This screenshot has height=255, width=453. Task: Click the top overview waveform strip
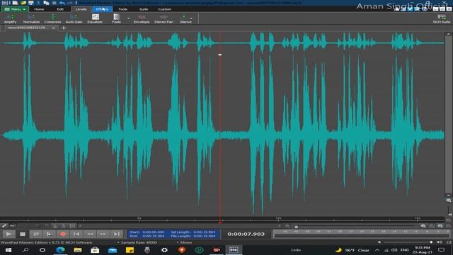coord(222,42)
